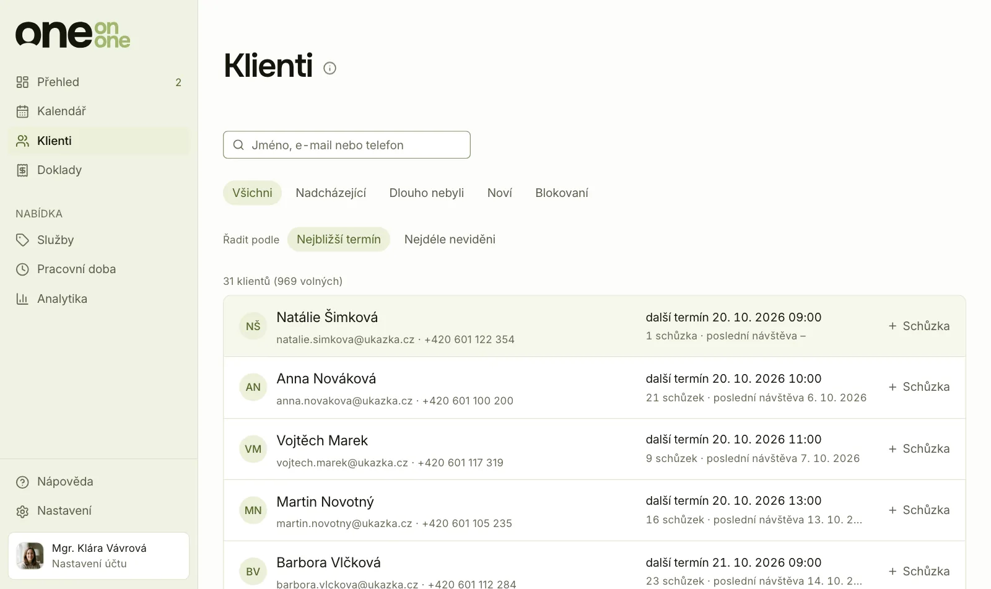Open client name Martin Novotný

(325, 502)
